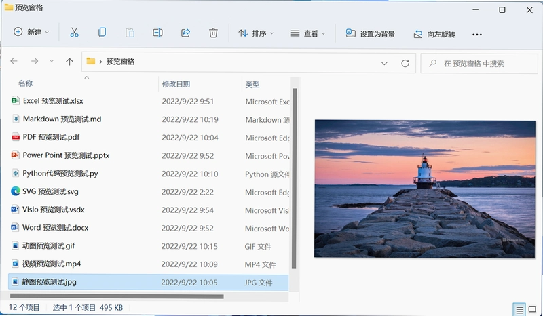Screen dimensions: 543x316
Task: Expand the address bar history chevron
Action: [x=384, y=63]
